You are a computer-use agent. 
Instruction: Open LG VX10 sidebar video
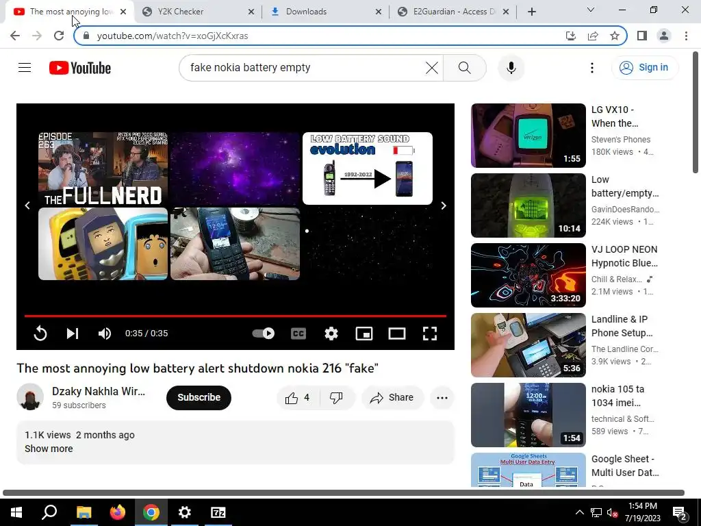click(x=528, y=136)
